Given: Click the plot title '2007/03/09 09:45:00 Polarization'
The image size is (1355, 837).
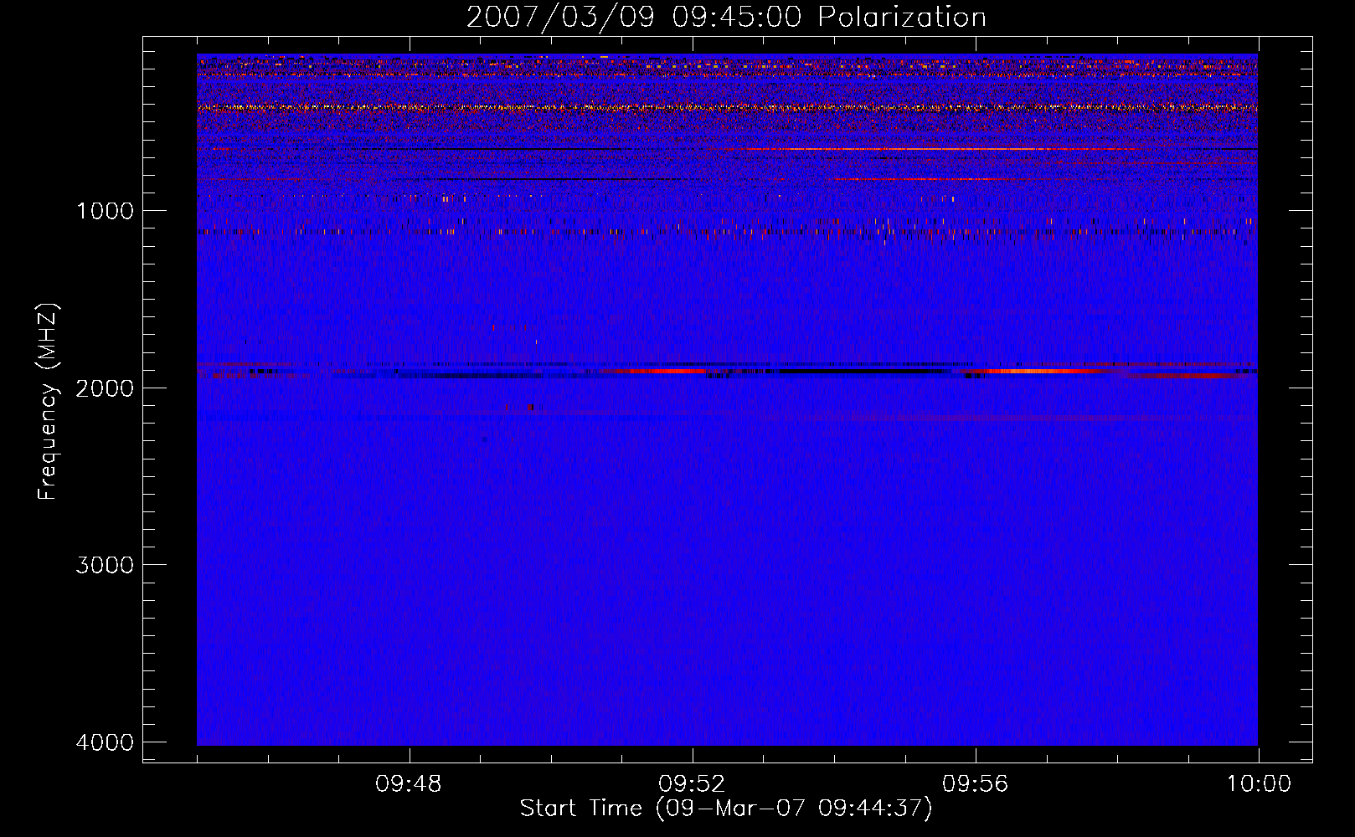Looking at the screenshot, I should click(x=726, y=17).
